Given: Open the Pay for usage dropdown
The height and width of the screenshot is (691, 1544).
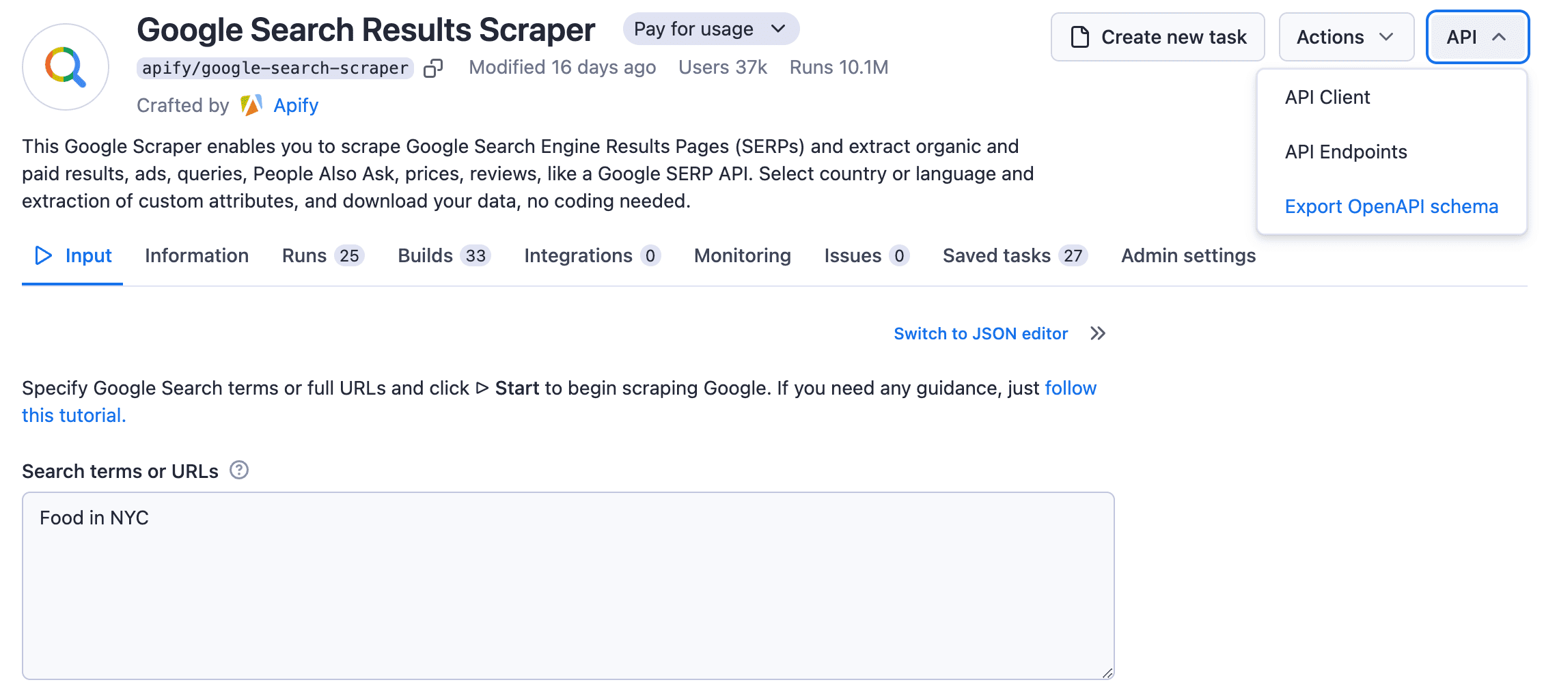Looking at the screenshot, I should [x=711, y=29].
